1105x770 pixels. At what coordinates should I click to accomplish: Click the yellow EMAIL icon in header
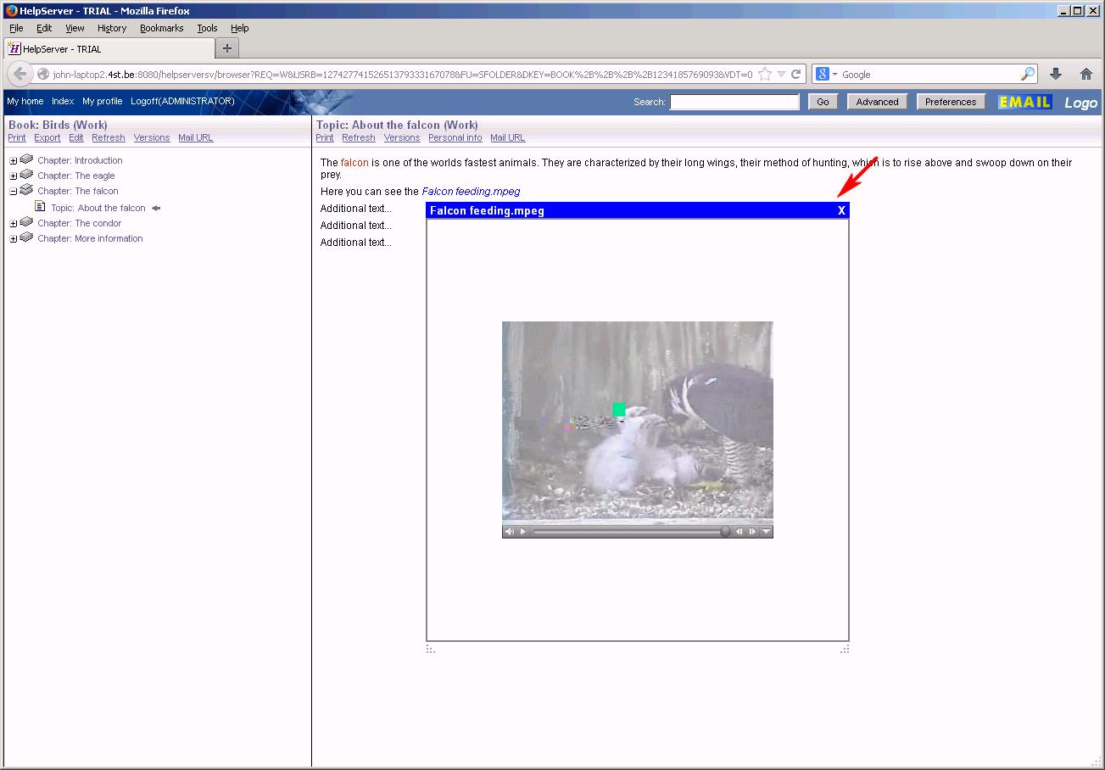click(1024, 102)
